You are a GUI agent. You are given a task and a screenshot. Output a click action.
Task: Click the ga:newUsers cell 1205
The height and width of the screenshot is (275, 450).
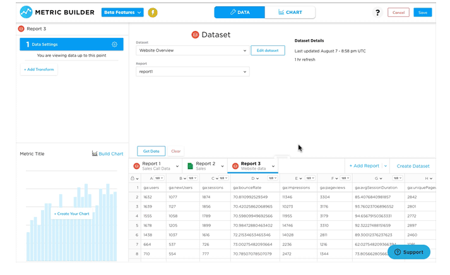click(x=183, y=225)
